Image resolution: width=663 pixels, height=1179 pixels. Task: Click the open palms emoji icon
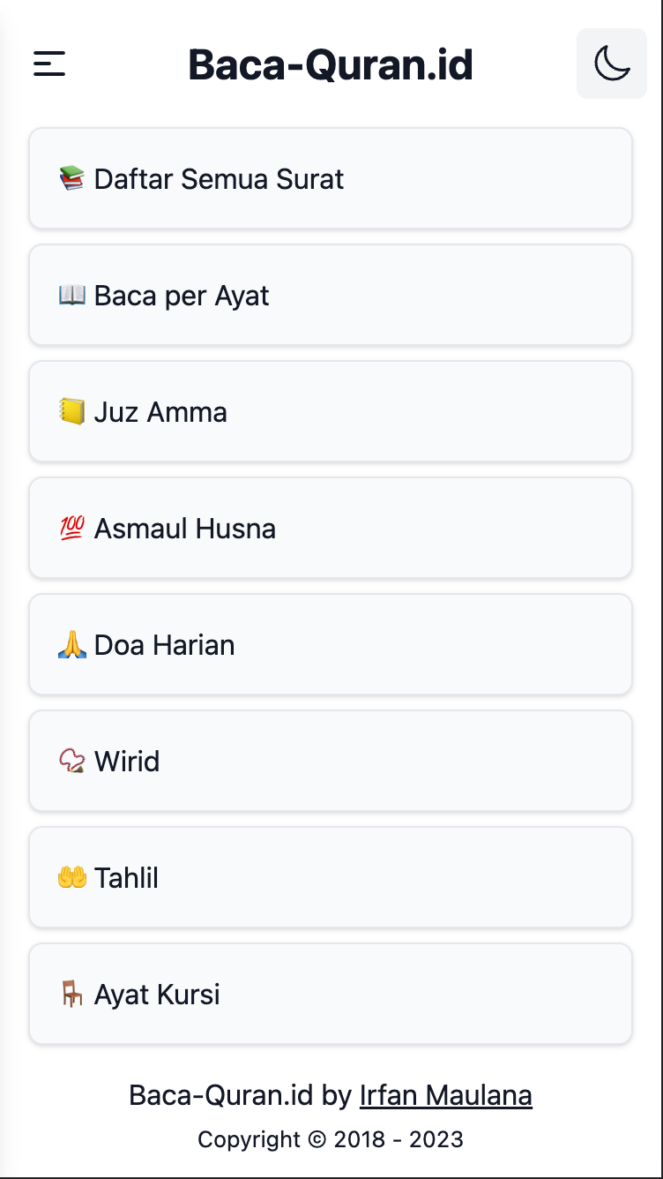[x=72, y=877]
